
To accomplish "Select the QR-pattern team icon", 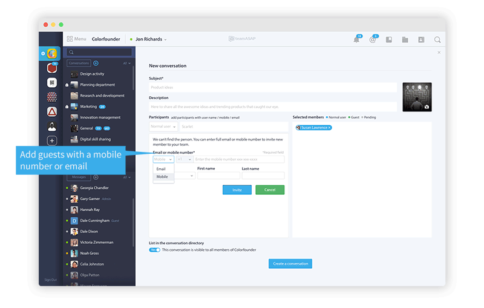I will coord(52,82).
